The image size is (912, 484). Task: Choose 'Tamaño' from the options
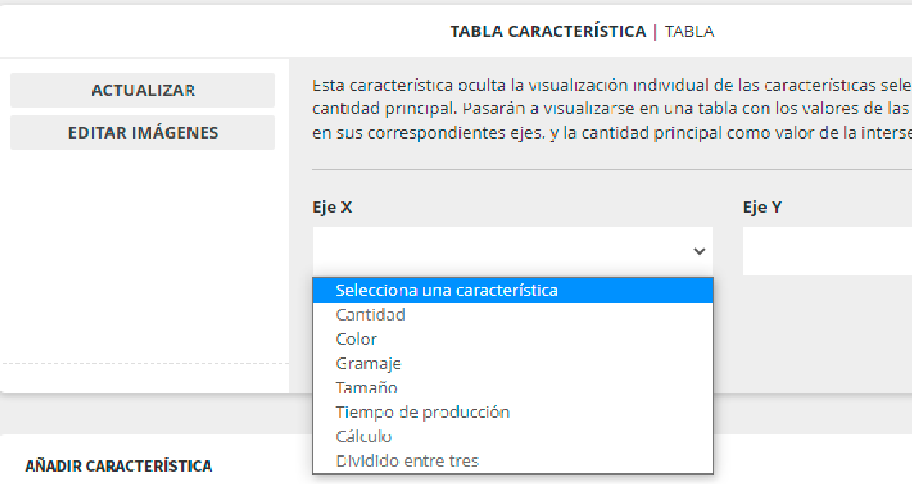pos(366,387)
